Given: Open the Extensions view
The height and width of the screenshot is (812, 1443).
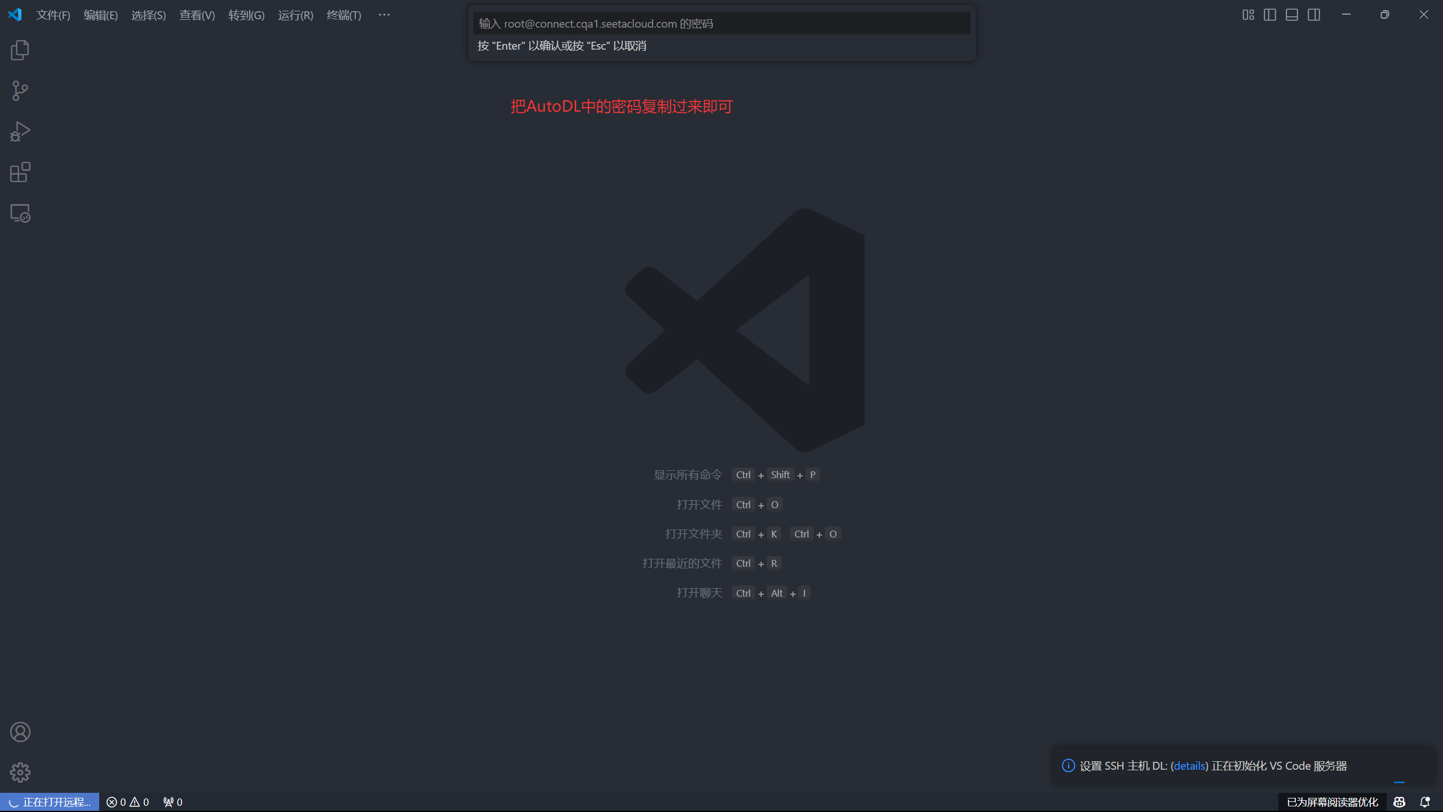Looking at the screenshot, I should pyautogui.click(x=20, y=172).
